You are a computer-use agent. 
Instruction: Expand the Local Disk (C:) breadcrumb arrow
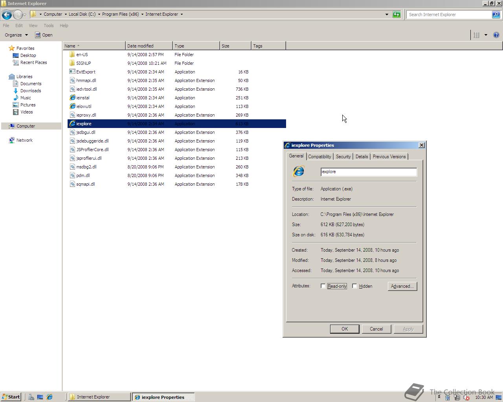coord(99,15)
